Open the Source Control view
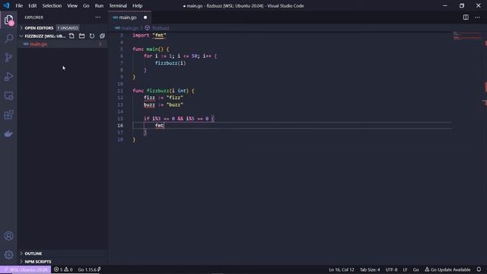 pos(8,58)
